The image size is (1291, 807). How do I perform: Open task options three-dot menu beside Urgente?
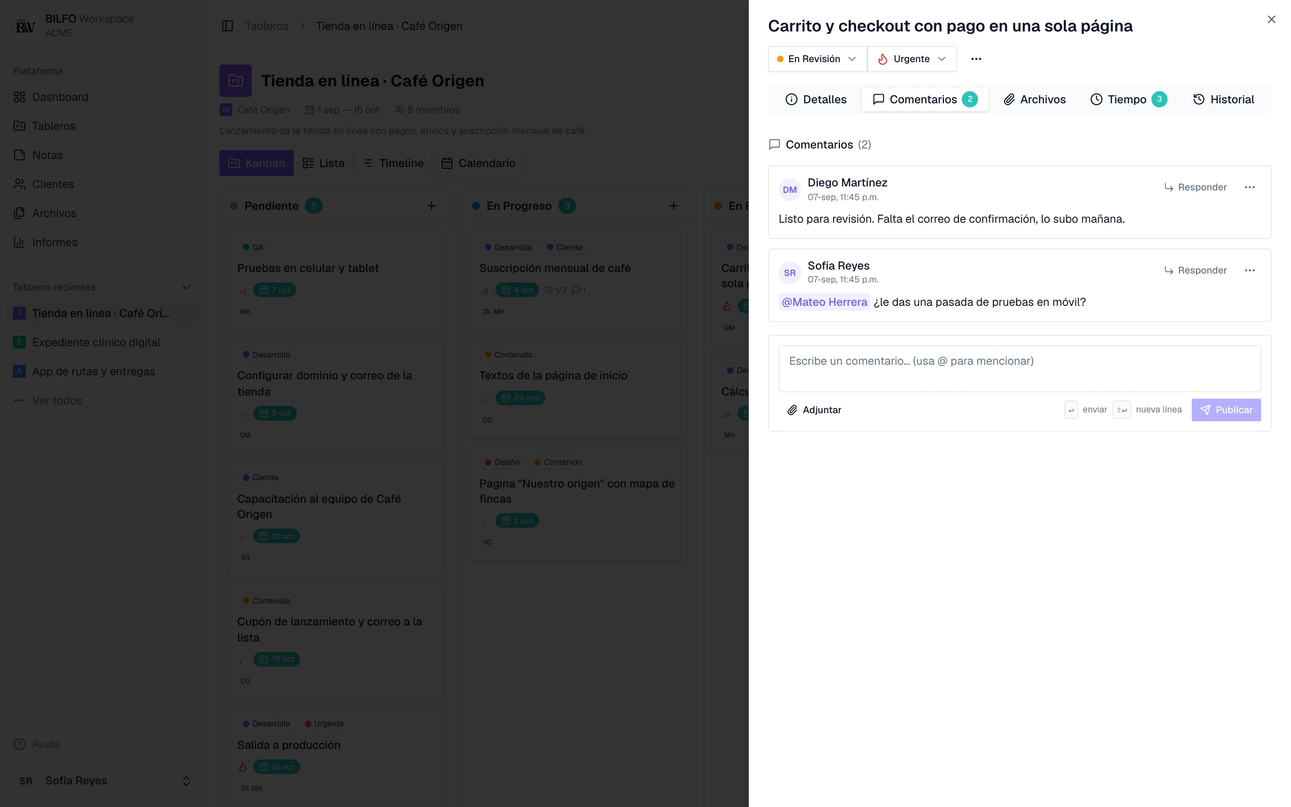pyautogui.click(x=976, y=59)
